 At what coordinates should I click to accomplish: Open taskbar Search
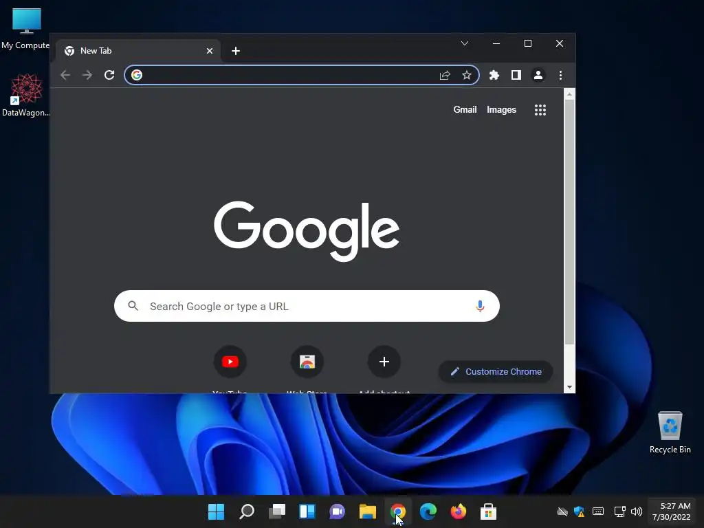(x=247, y=511)
